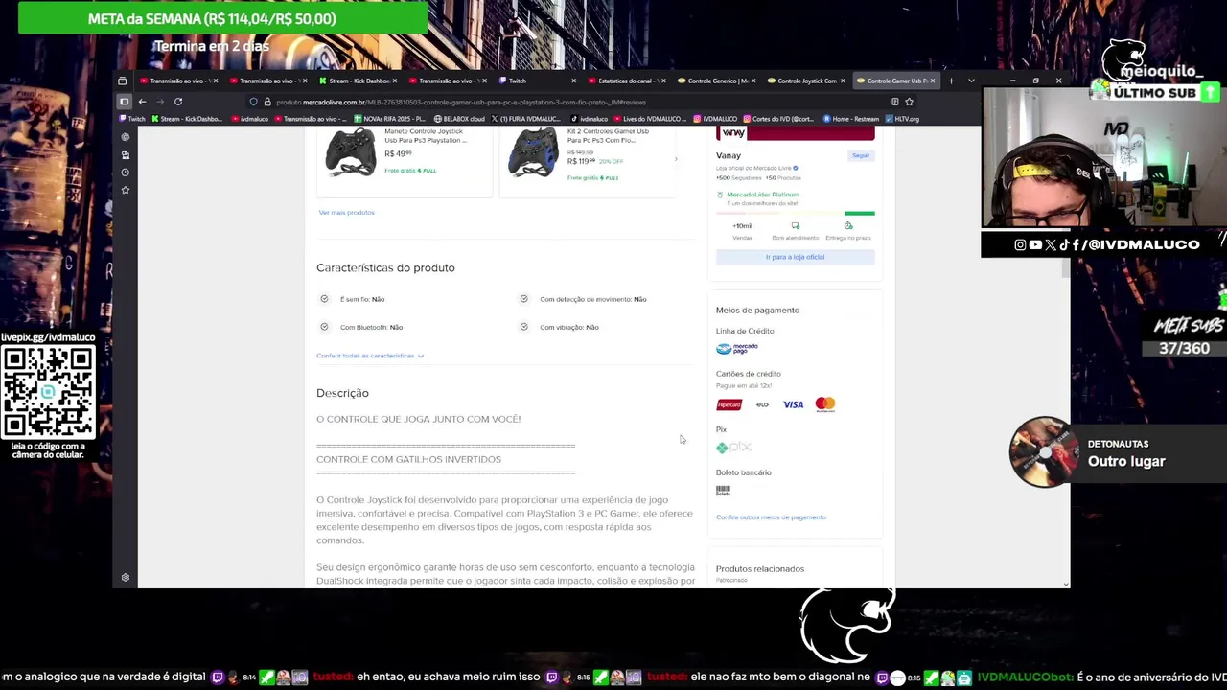Screen dimensions: 1227x690
Task: Click the carousel next arrow beside the product cards
Action: point(676,159)
